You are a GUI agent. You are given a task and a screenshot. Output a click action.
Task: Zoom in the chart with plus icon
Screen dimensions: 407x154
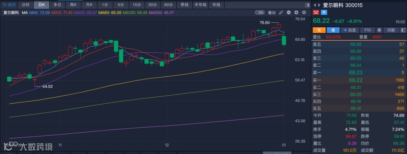[296, 12]
